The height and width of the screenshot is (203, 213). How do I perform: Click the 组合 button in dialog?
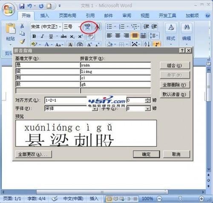[x=175, y=65]
